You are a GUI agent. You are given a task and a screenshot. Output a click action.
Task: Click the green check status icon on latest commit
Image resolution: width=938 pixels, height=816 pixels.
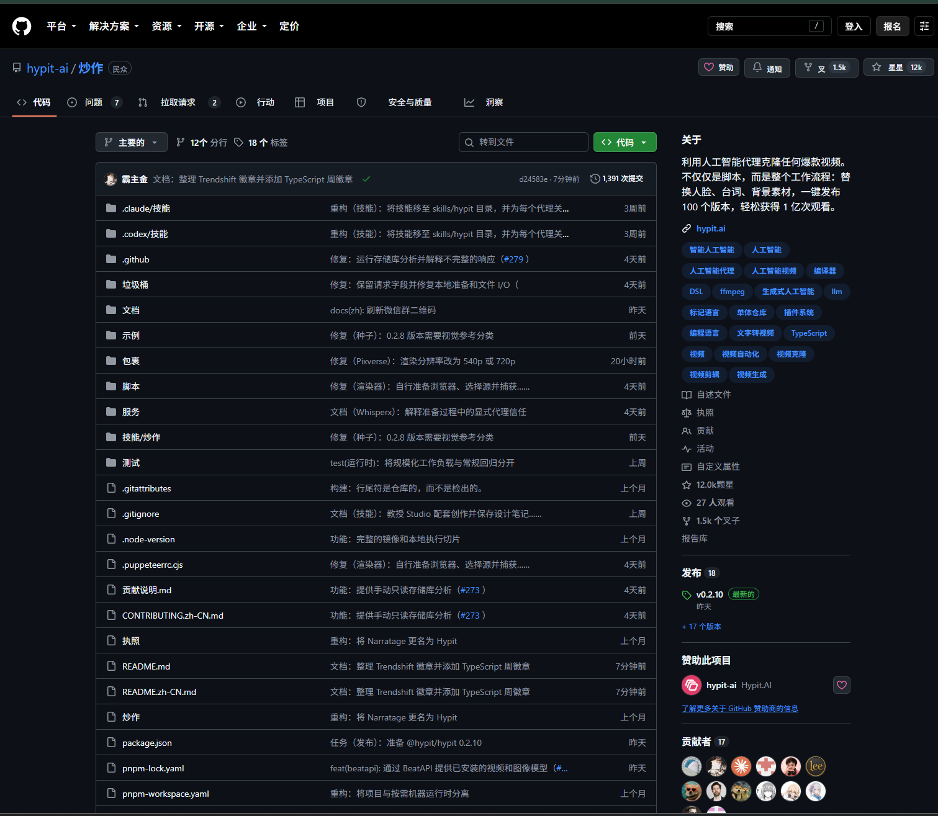coord(366,179)
